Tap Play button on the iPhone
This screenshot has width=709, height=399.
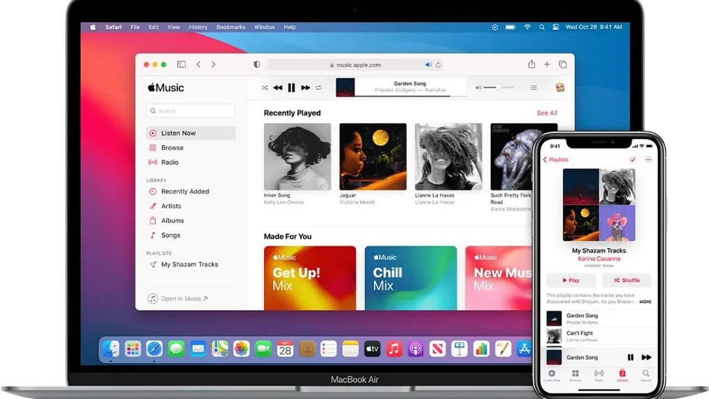571,280
